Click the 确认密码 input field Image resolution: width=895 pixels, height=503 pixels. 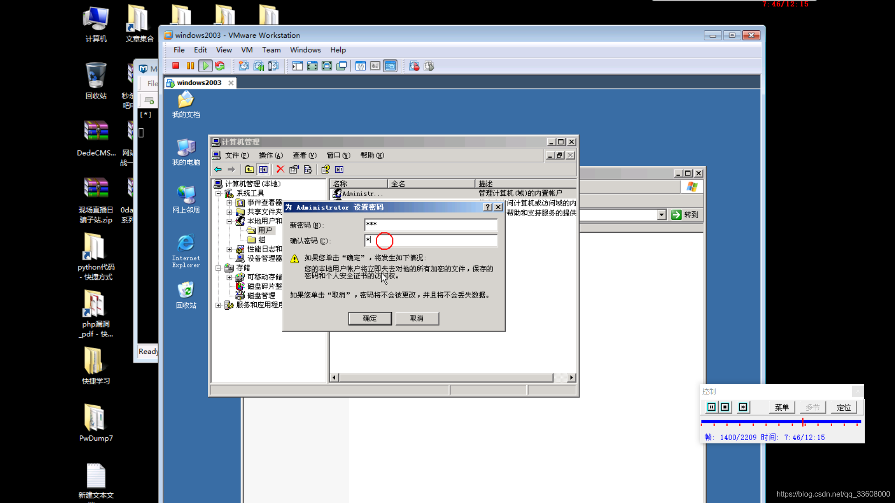point(431,240)
